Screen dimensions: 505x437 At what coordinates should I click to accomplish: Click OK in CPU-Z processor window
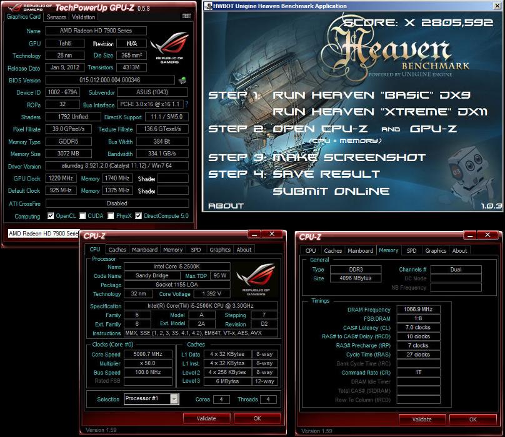(257, 418)
